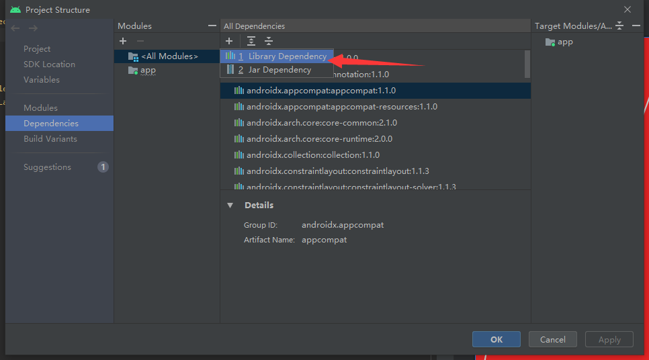The width and height of the screenshot is (649, 360).
Task: Select app in Target Modules panel
Action: pos(565,42)
